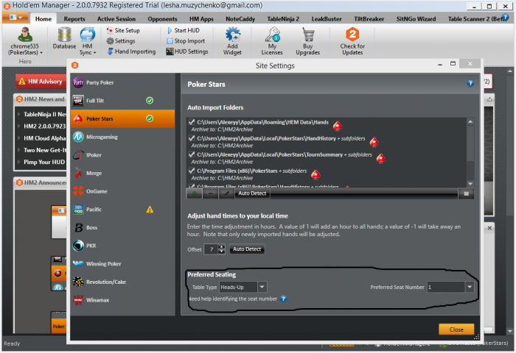
Task: Switch to the HM Apps tab
Action: (201, 19)
